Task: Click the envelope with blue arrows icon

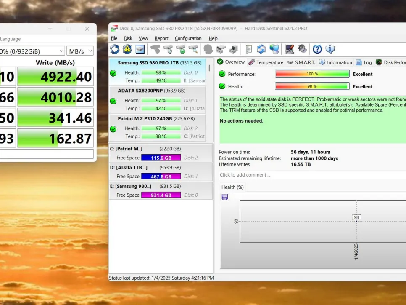Action: click(261, 49)
